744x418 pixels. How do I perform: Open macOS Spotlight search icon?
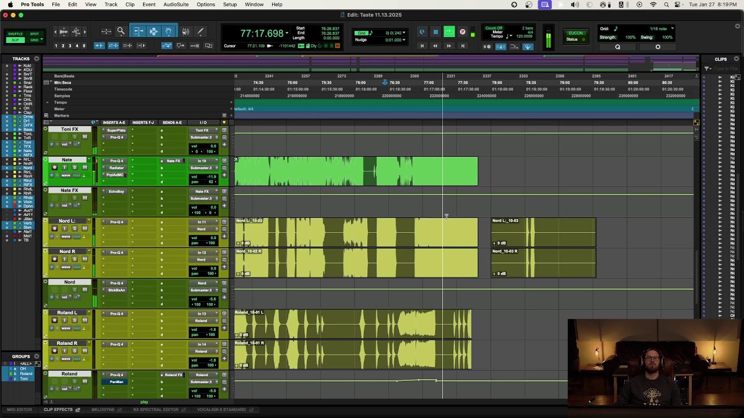click(x=666, y=5)
